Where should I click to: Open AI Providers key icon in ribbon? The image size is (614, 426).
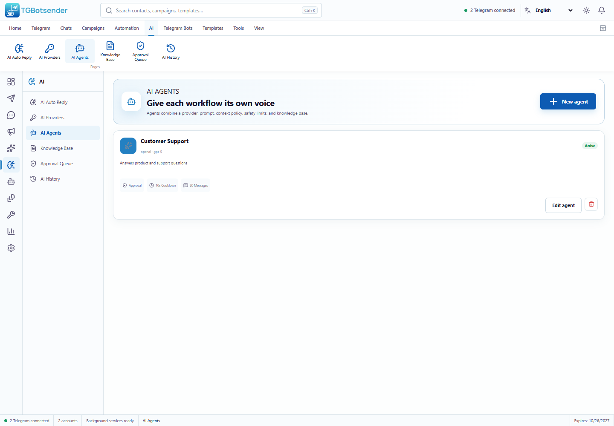point(50,51)
